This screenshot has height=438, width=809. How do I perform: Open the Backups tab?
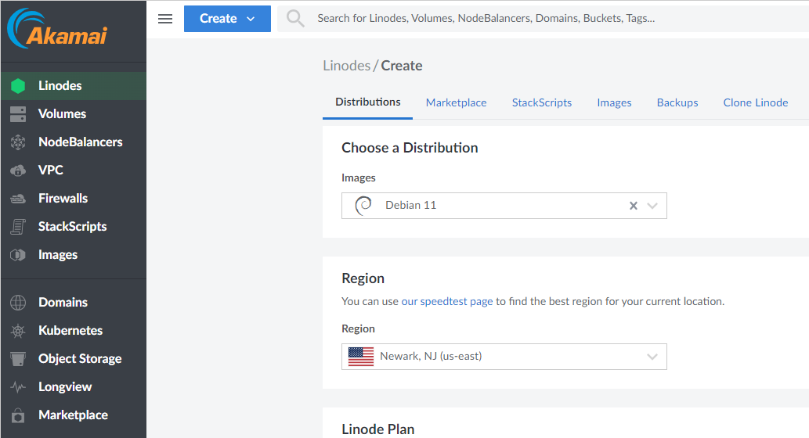pyautogui.click(x=677, y=102)
